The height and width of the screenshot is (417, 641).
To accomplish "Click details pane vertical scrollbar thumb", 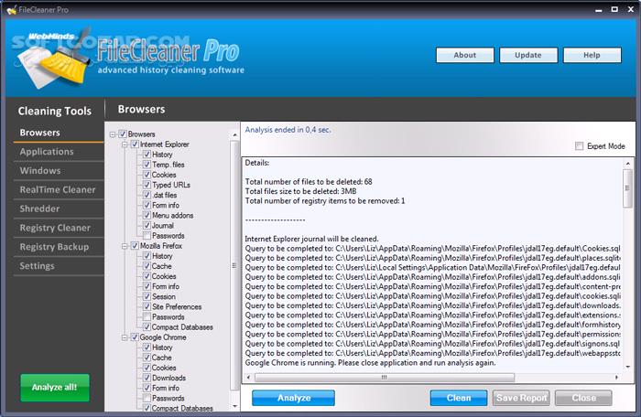I will coord(627,188).
